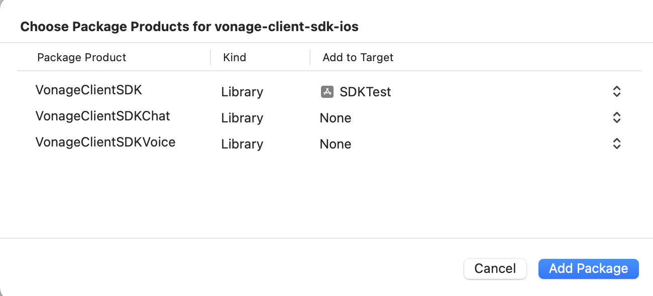Select the VonageClientSDKVoice package product row
This screenshot has width=653, height=296.
(105, 142)
